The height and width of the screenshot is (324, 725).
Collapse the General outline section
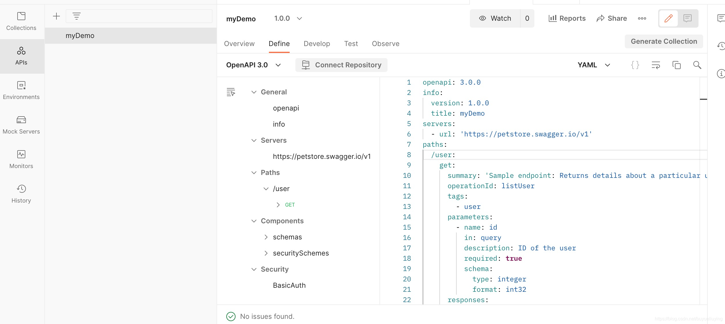tap(254, 92)
